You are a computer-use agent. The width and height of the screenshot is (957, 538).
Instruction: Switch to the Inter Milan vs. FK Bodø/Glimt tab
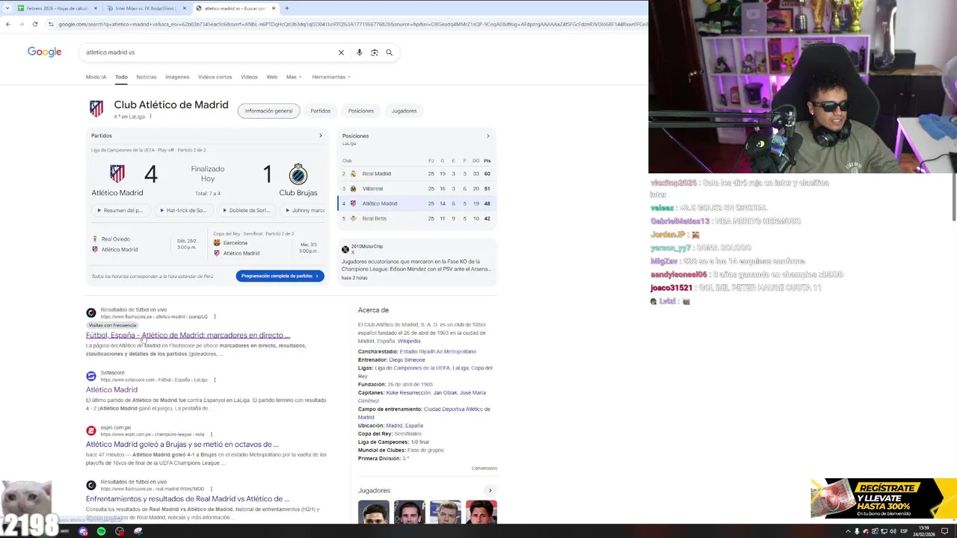tap(144, 8)
